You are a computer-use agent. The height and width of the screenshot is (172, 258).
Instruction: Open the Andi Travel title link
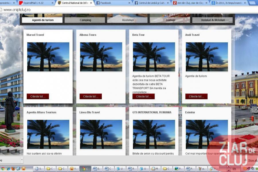(x=192, y=35)
